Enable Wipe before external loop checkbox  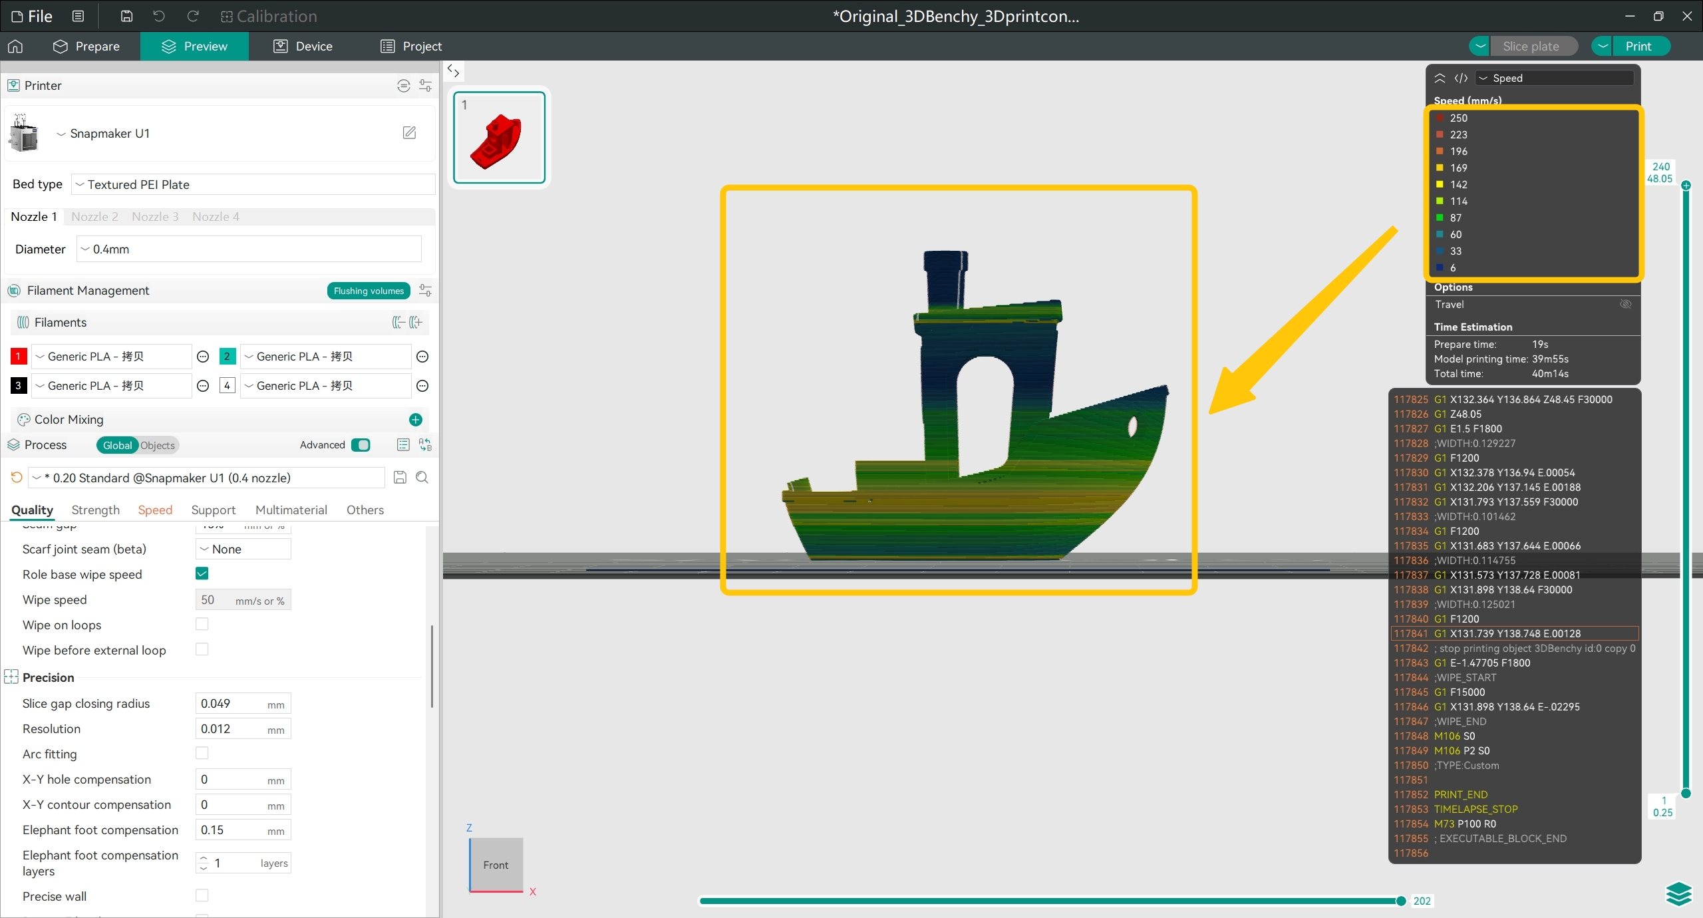coord(202,649)
